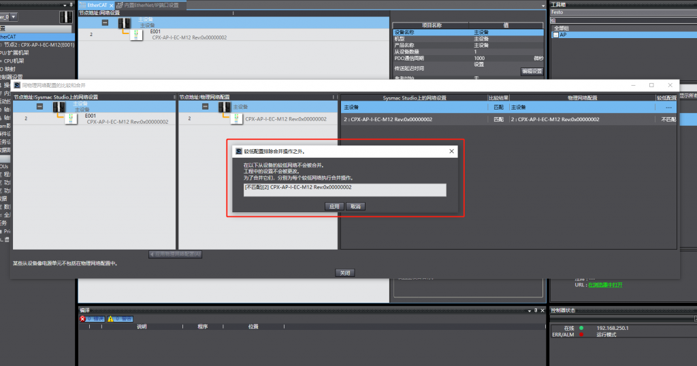Click the AP group icon in toolbox

pyautogui.click(x=555, y=35)
